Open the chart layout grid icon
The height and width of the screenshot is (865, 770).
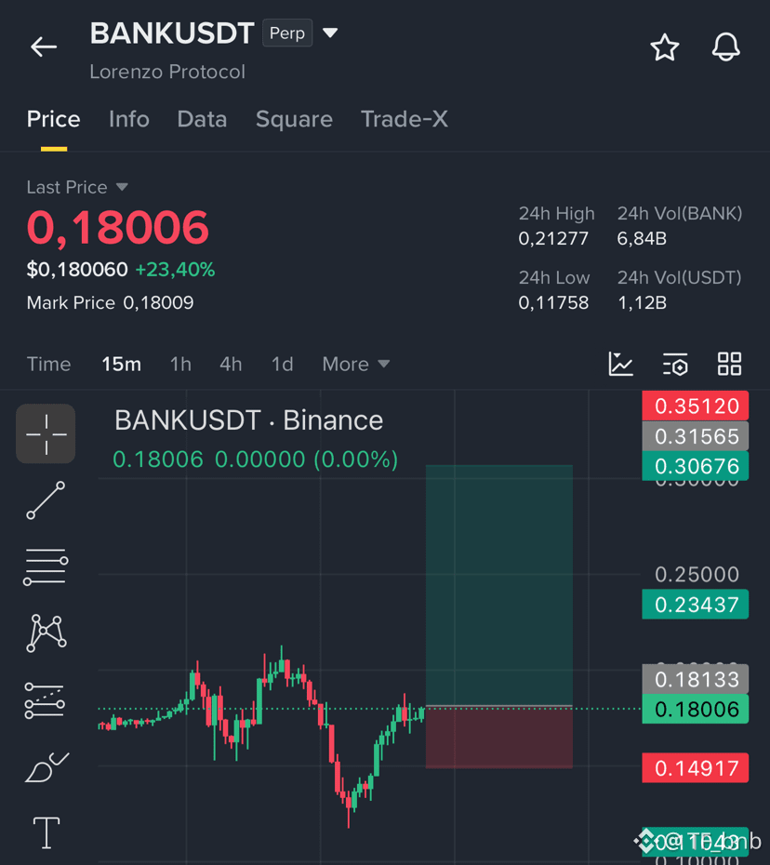[729, 364]
